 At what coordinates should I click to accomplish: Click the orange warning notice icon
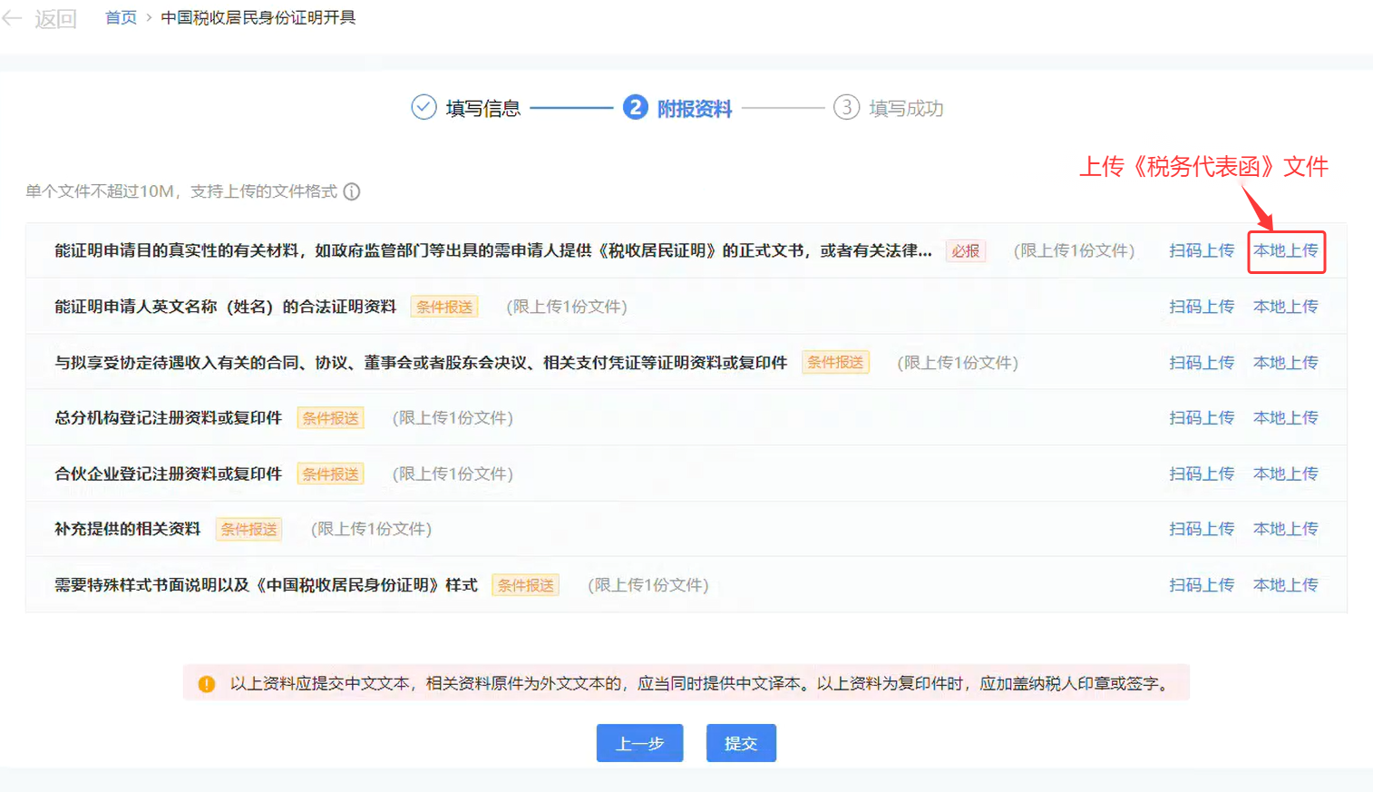(x=207, y=684)
